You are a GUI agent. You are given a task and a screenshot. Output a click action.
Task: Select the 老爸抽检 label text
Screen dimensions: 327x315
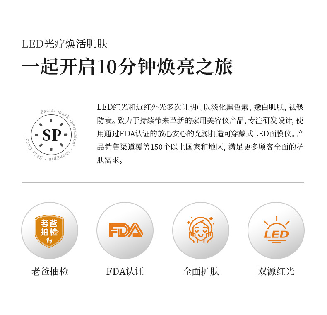coord(50,271)
